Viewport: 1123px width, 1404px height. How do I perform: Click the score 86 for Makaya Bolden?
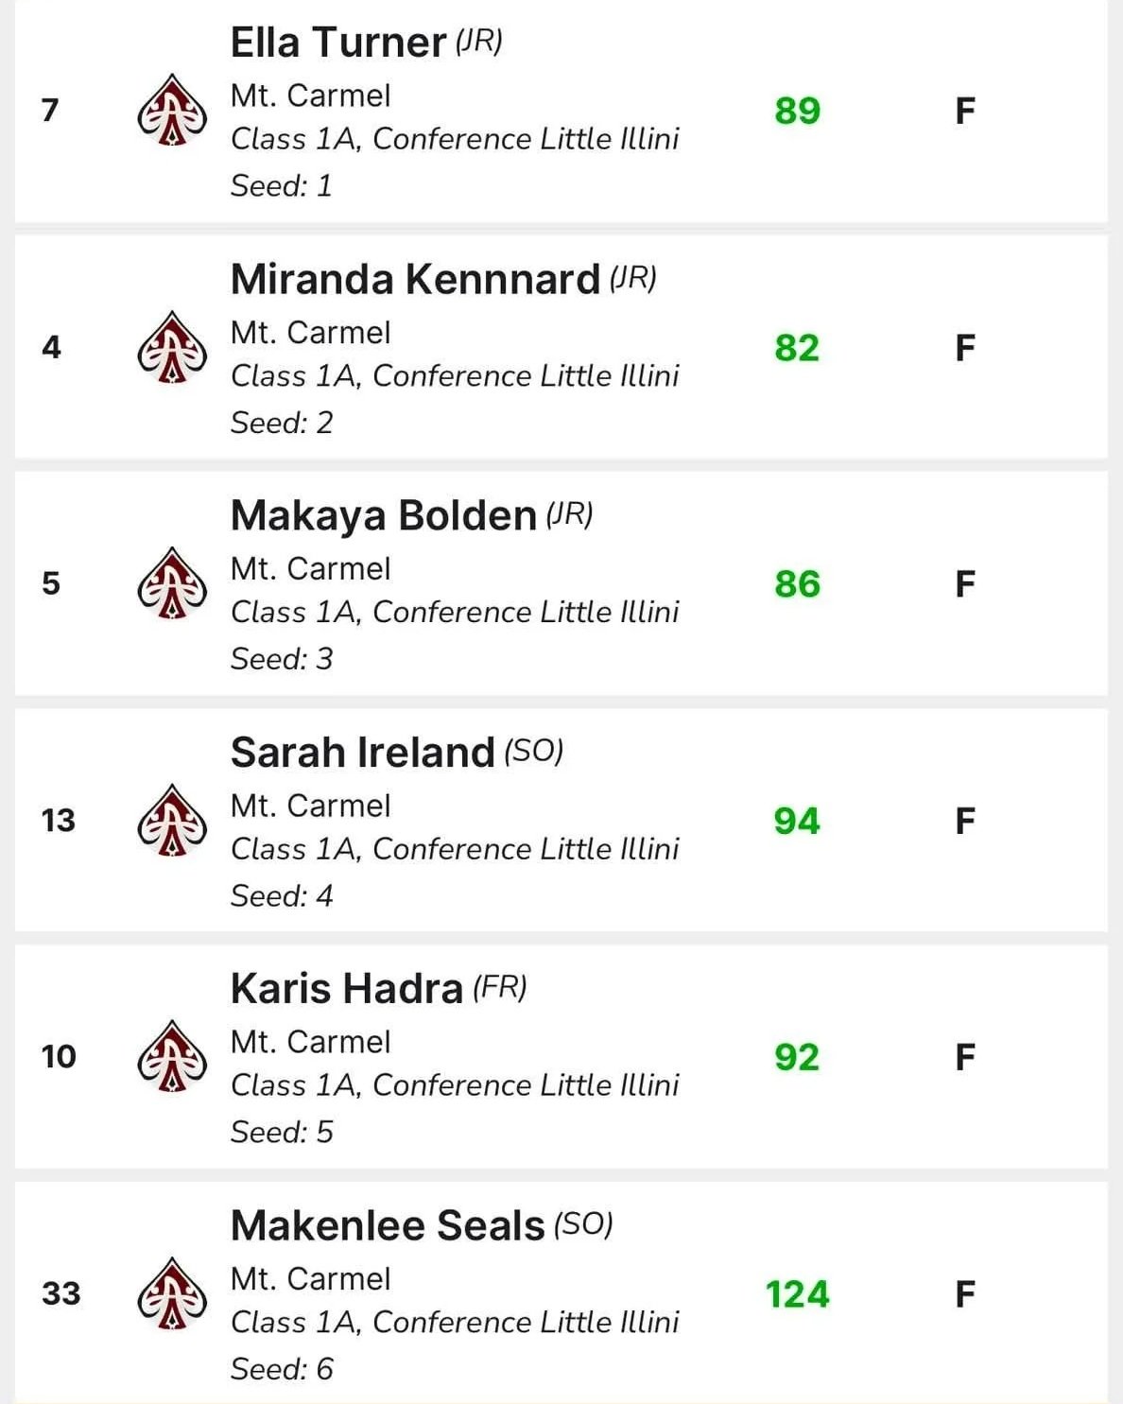[x=797, y=584]
